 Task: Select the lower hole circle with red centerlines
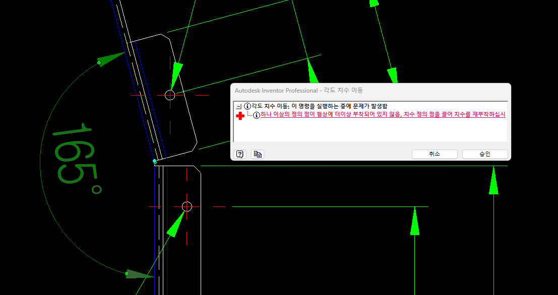click(x=187, y=206)
